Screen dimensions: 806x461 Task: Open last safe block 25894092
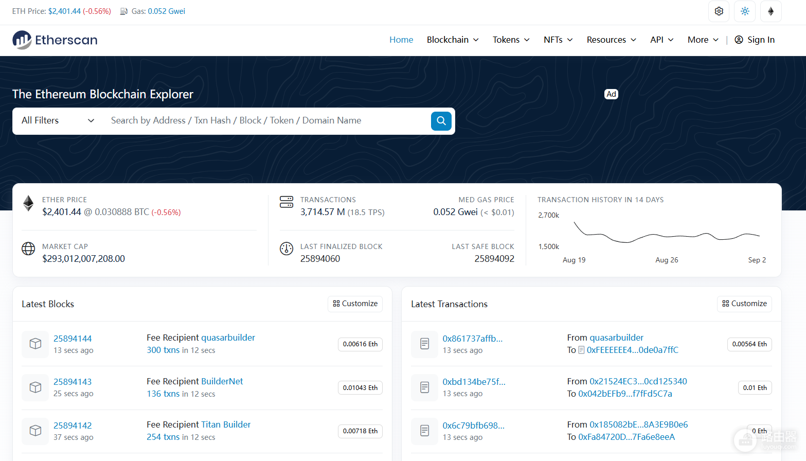[494, 259]
